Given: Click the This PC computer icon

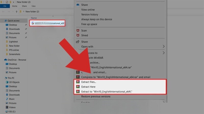Looking at the screenshot, I should tap(6, 78).
